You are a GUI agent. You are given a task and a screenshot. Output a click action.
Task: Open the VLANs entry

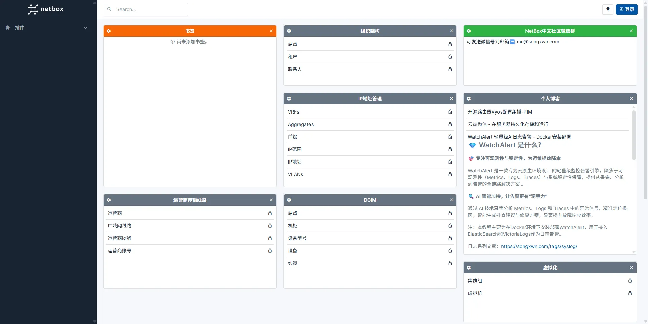tap(370, 174)
